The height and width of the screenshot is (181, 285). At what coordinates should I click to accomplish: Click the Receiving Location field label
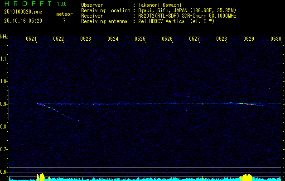106,10
